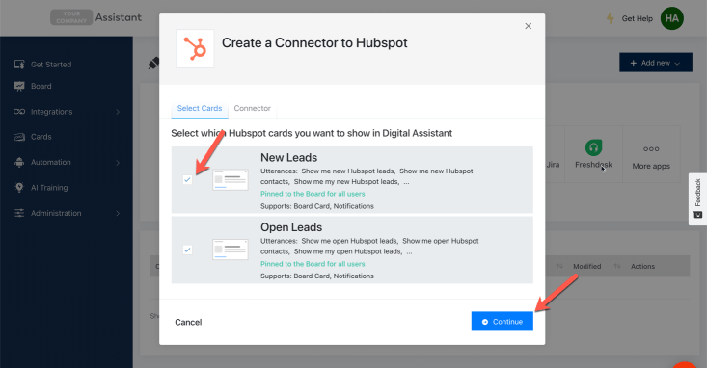Viewport: 707px width, 368px height.
Task: Open AI Training from the sidebar
Action: click(x=49, y=188)
